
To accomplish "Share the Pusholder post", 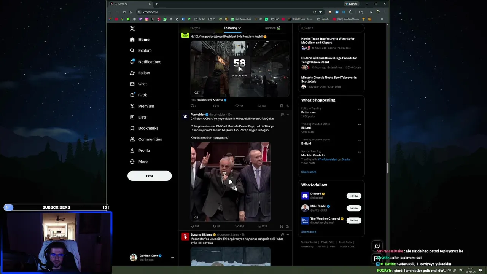I will click(x=287, y=226).
